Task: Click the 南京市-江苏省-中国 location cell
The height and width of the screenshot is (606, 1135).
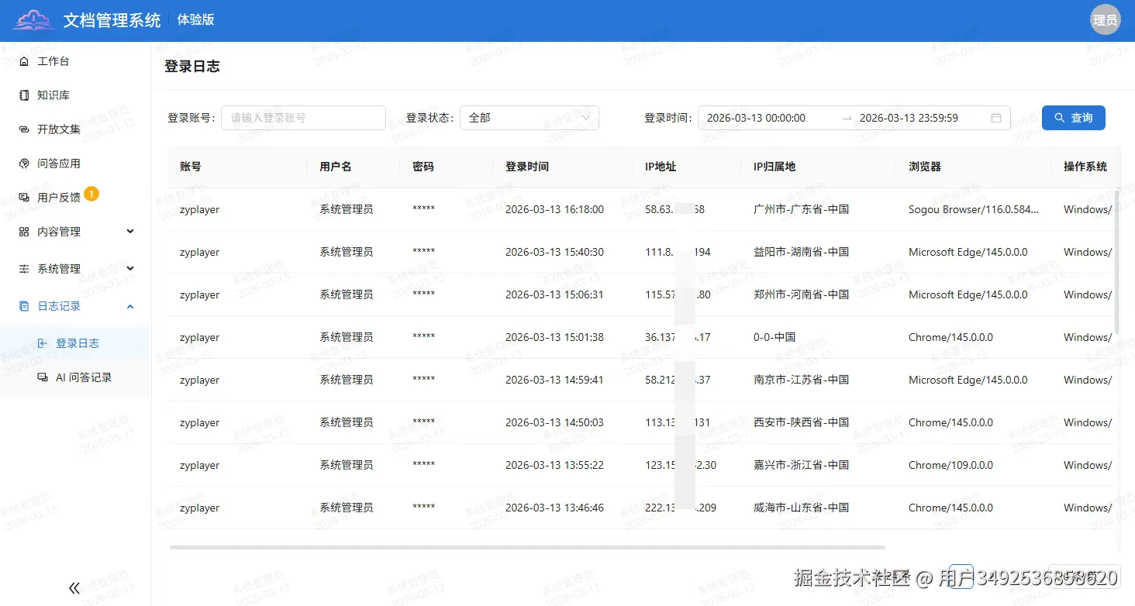Action: pyautogui.click(x=801, y=380)
